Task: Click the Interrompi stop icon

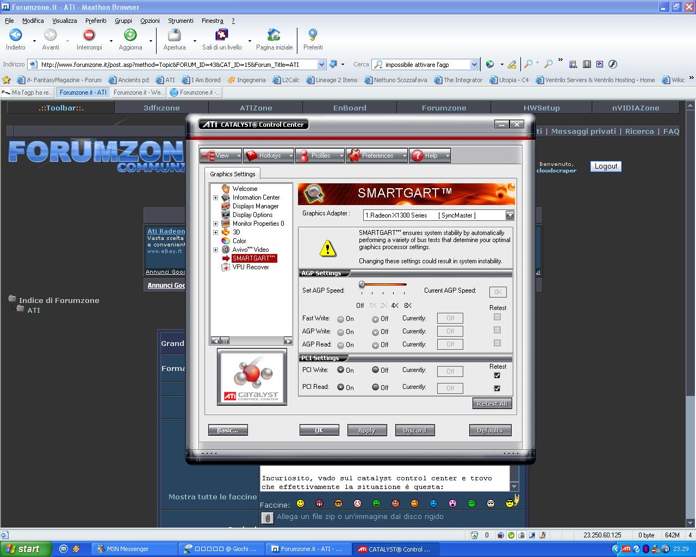Action: [89, 35]
